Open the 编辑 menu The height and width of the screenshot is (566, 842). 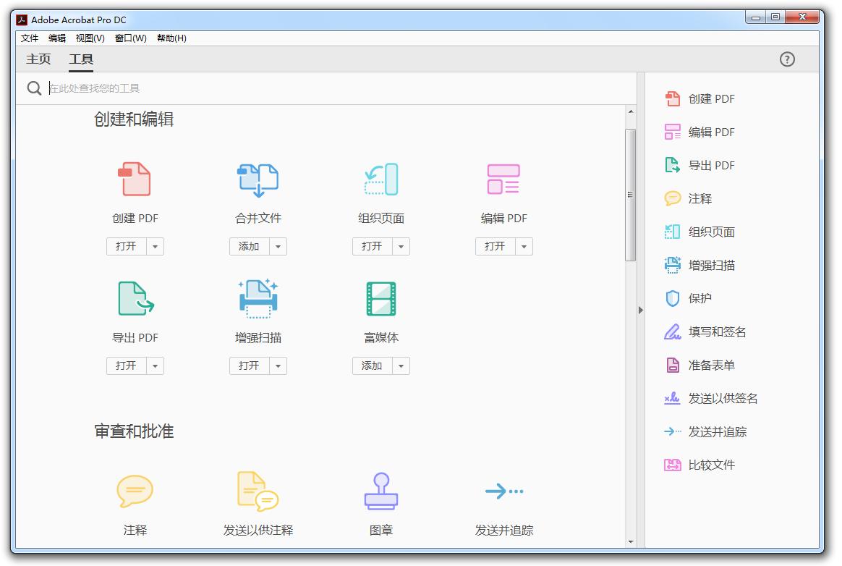coord(57,38)
